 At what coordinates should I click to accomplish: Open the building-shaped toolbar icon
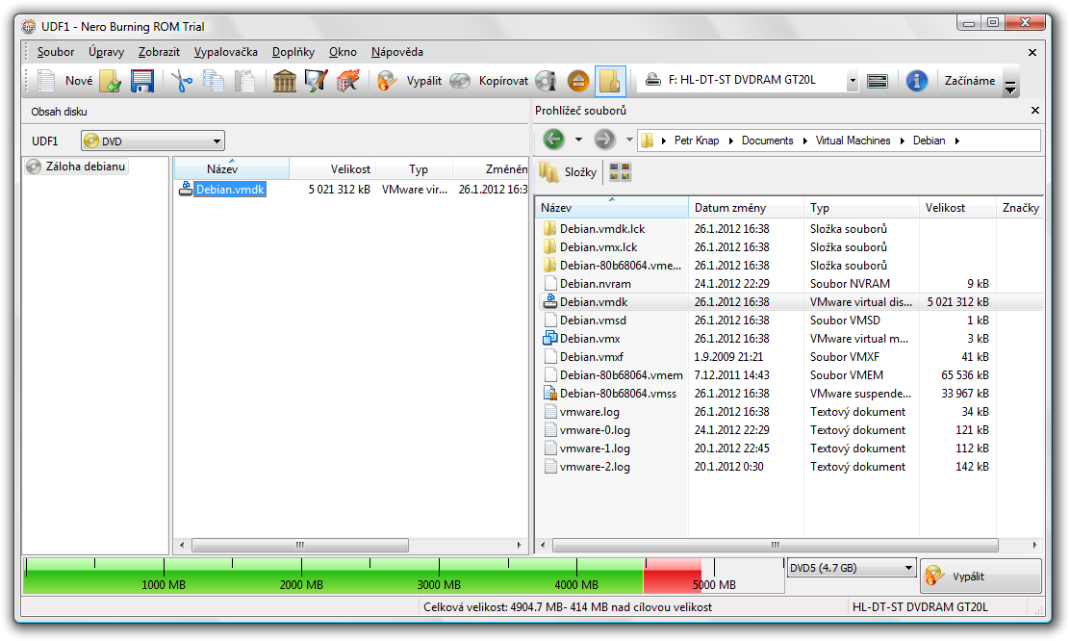pyautogui.click(x=285, y=81)
